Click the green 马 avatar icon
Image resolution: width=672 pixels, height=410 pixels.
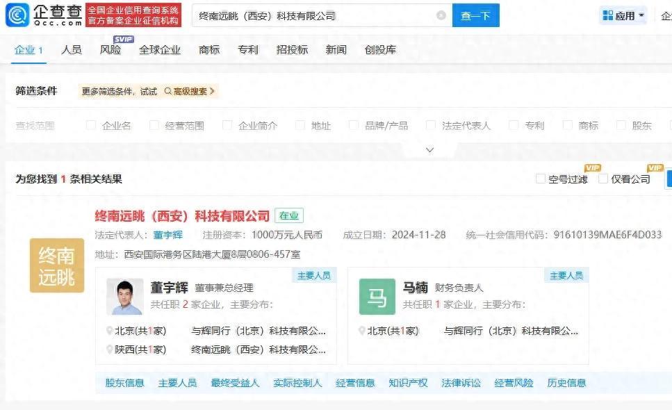coord(377,297)
